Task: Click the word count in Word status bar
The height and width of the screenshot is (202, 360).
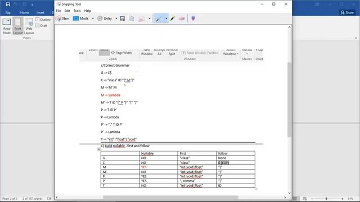Action: tap(33, 199)
